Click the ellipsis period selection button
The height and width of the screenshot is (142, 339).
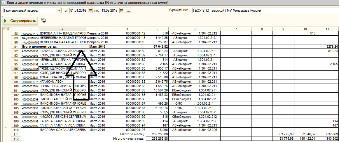[129, 11]
